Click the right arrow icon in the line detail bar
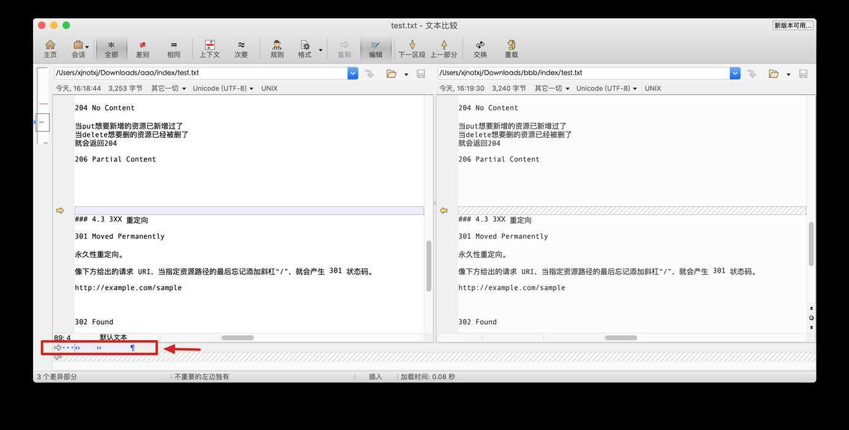 [57, 347]
